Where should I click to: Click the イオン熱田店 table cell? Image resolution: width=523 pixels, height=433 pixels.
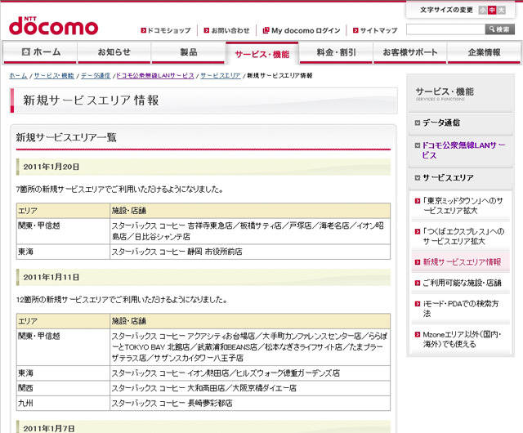(250, 373)
